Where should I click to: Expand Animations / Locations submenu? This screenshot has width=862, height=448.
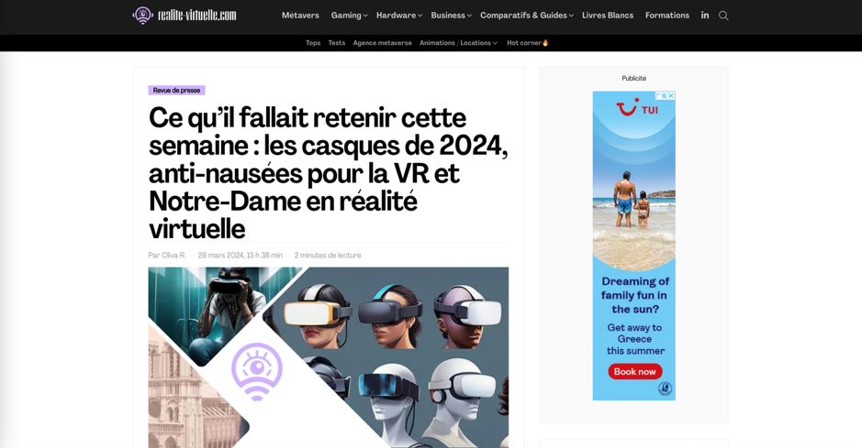pyautogui.click(x=458, y=43)
